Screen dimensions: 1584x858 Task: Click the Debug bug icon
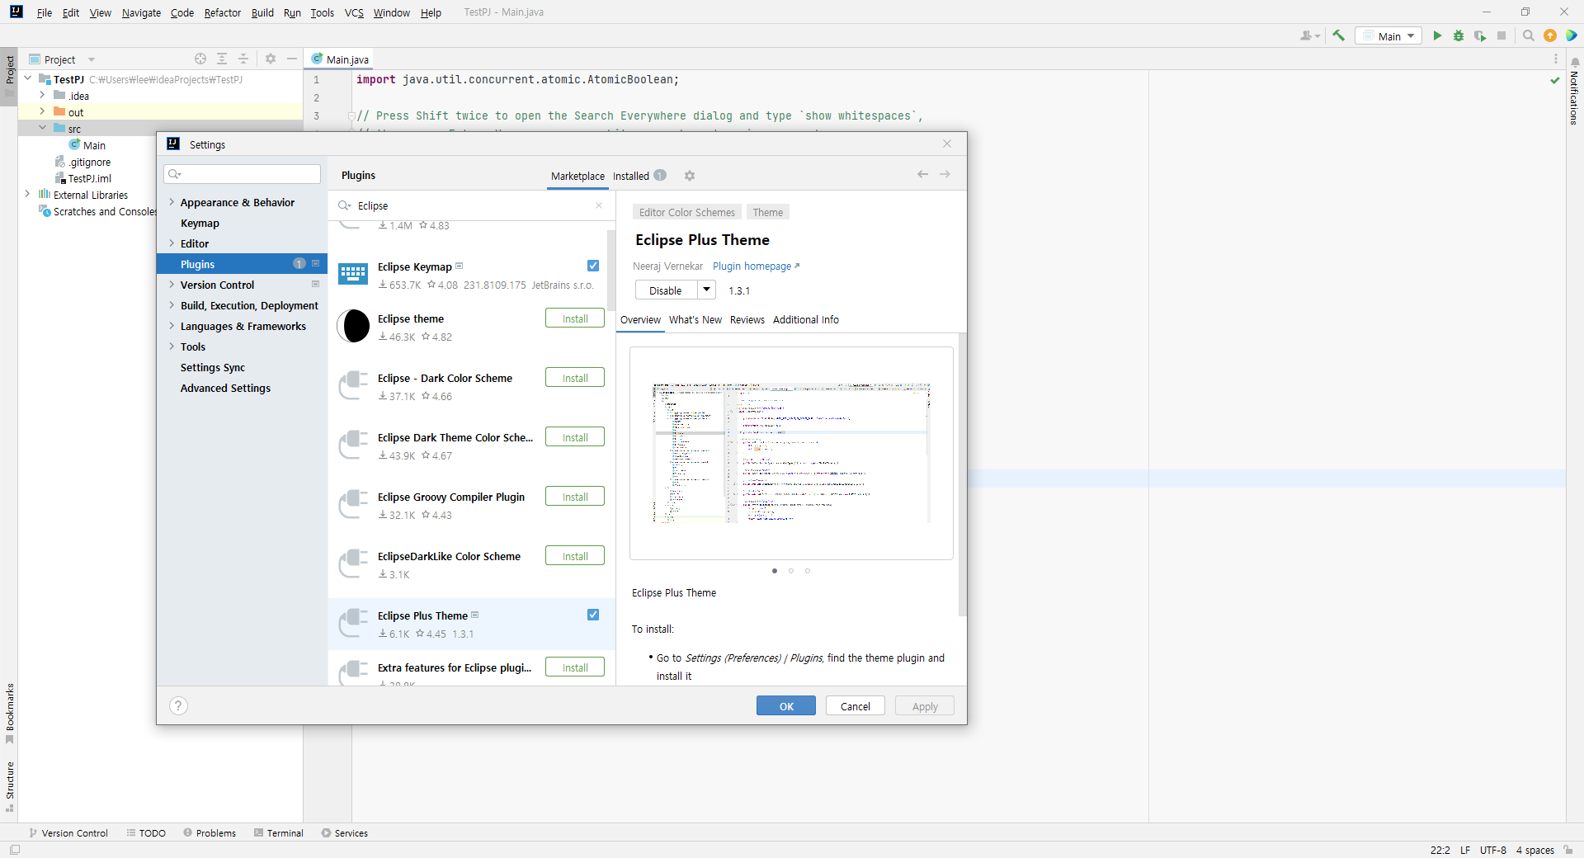tap(1459, 35)
